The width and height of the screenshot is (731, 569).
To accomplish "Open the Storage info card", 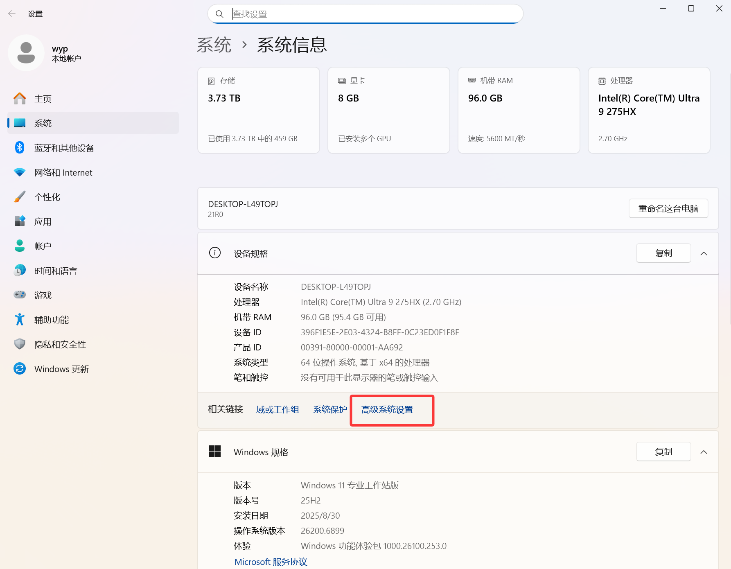I will [x=258, y=110].
